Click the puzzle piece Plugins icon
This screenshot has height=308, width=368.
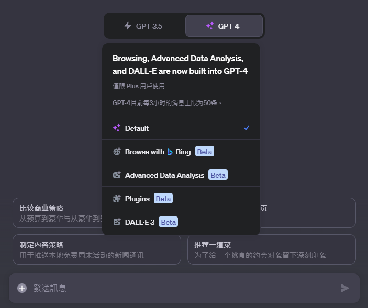coord(117,198)
